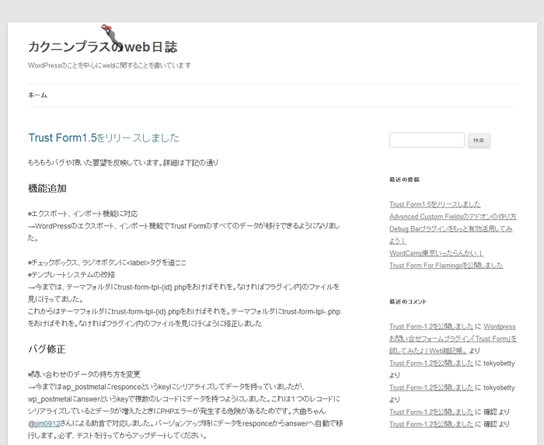Click the site tagline WordPressのことを中心に

pos(110,65)
